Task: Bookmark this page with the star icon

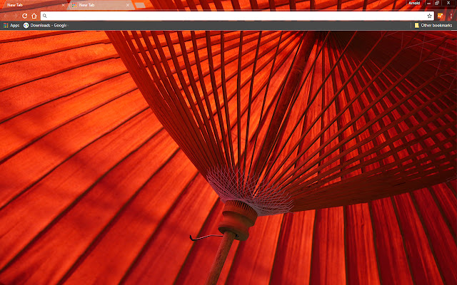Action: pyautogui.click(x=429, y=16)
